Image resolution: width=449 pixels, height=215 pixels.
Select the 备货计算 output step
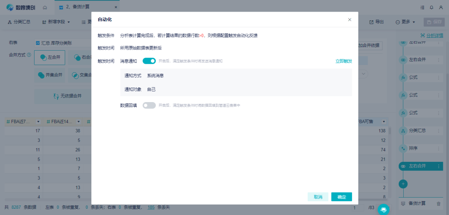click(x=417, y=203)
